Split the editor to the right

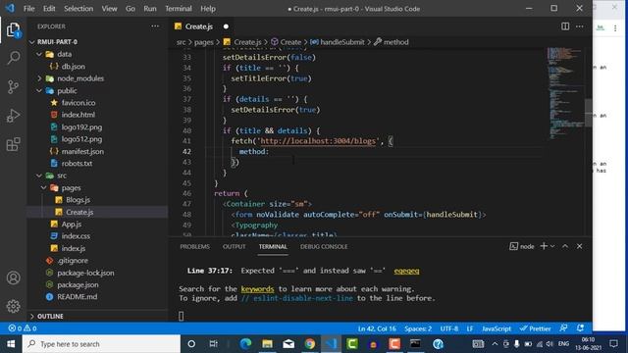pos(565,26)
